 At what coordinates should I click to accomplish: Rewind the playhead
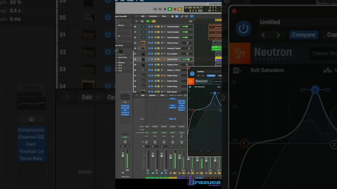pos(155,9)
